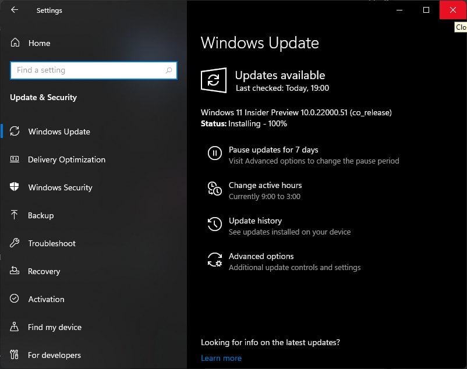Close the Settings window
467x369 pixels.
(452, 10)
